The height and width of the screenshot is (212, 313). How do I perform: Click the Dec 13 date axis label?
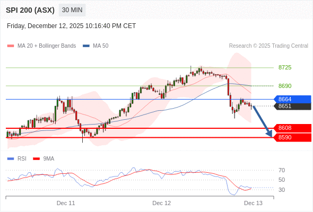click(x=253, y=203)
